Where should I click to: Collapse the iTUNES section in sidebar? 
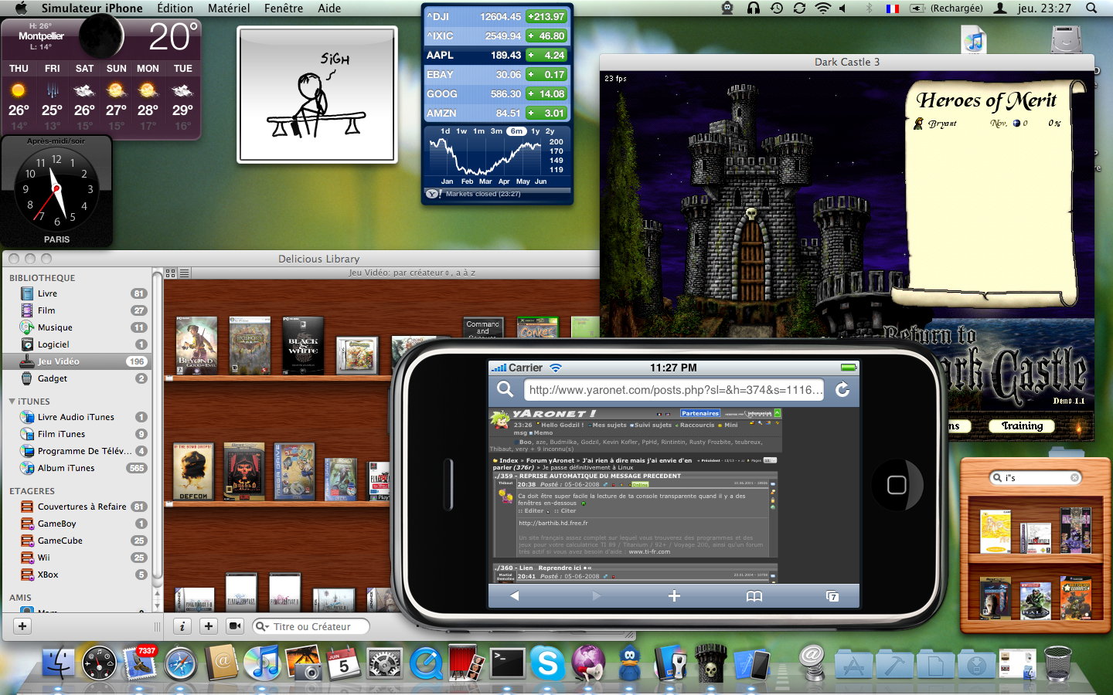(x=12, y=402)
